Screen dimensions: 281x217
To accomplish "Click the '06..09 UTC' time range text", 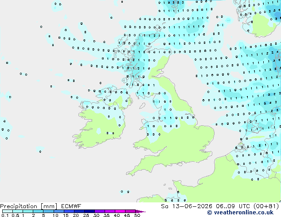I will pyautogui.click(x=233, y=206).
